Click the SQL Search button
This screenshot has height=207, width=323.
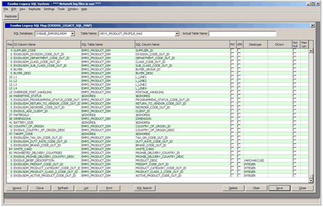[x=144, y=188]
